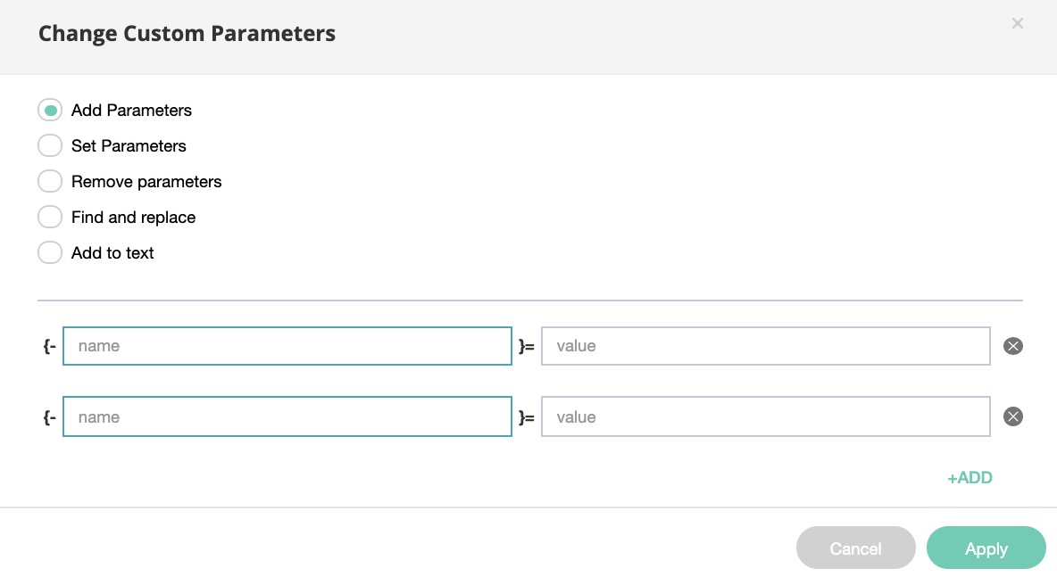This screenshot has width=1057, height=585.
Task: Switch to the Add to text radio option
Action: click(50, 253)
